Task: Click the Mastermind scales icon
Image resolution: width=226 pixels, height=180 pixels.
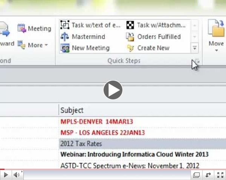Action: click(65, 37)
